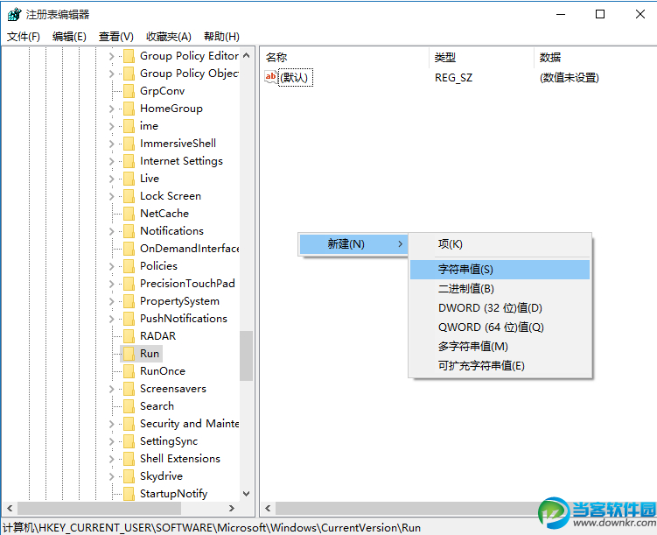The width and height of the screenshot is (657, 535).
Task: Click the GrpConv folder icon
Action: click(129, 91)
